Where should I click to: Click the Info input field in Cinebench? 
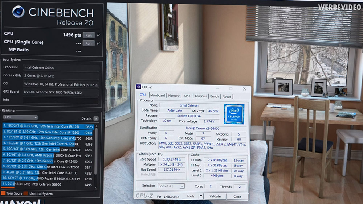[x=61, y=100]
